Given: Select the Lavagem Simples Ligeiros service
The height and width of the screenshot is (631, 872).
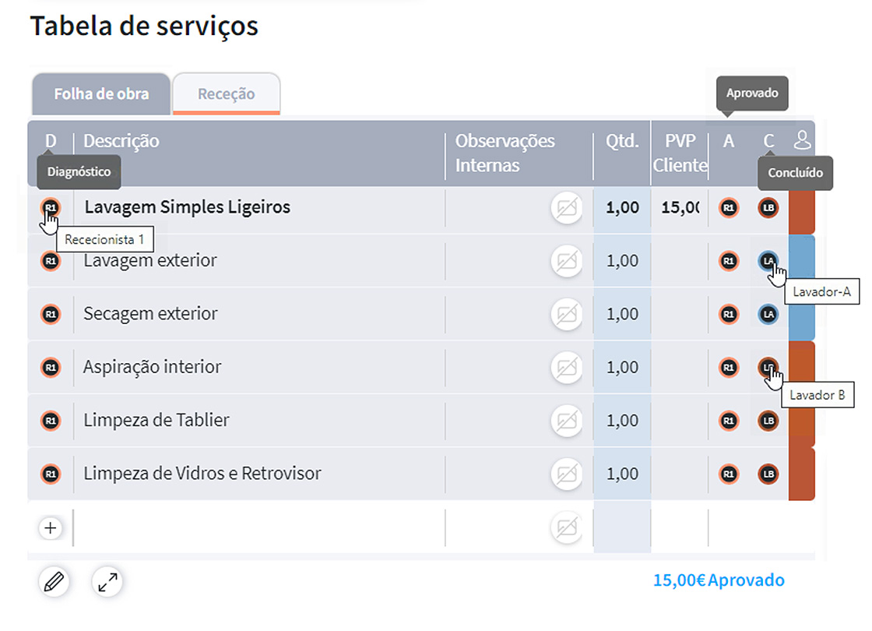Looking at the screenshot, I should tap(187, 208).
